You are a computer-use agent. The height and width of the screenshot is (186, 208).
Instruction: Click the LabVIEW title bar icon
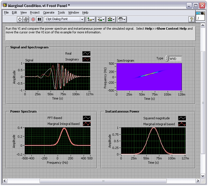(x=5, y=6)
